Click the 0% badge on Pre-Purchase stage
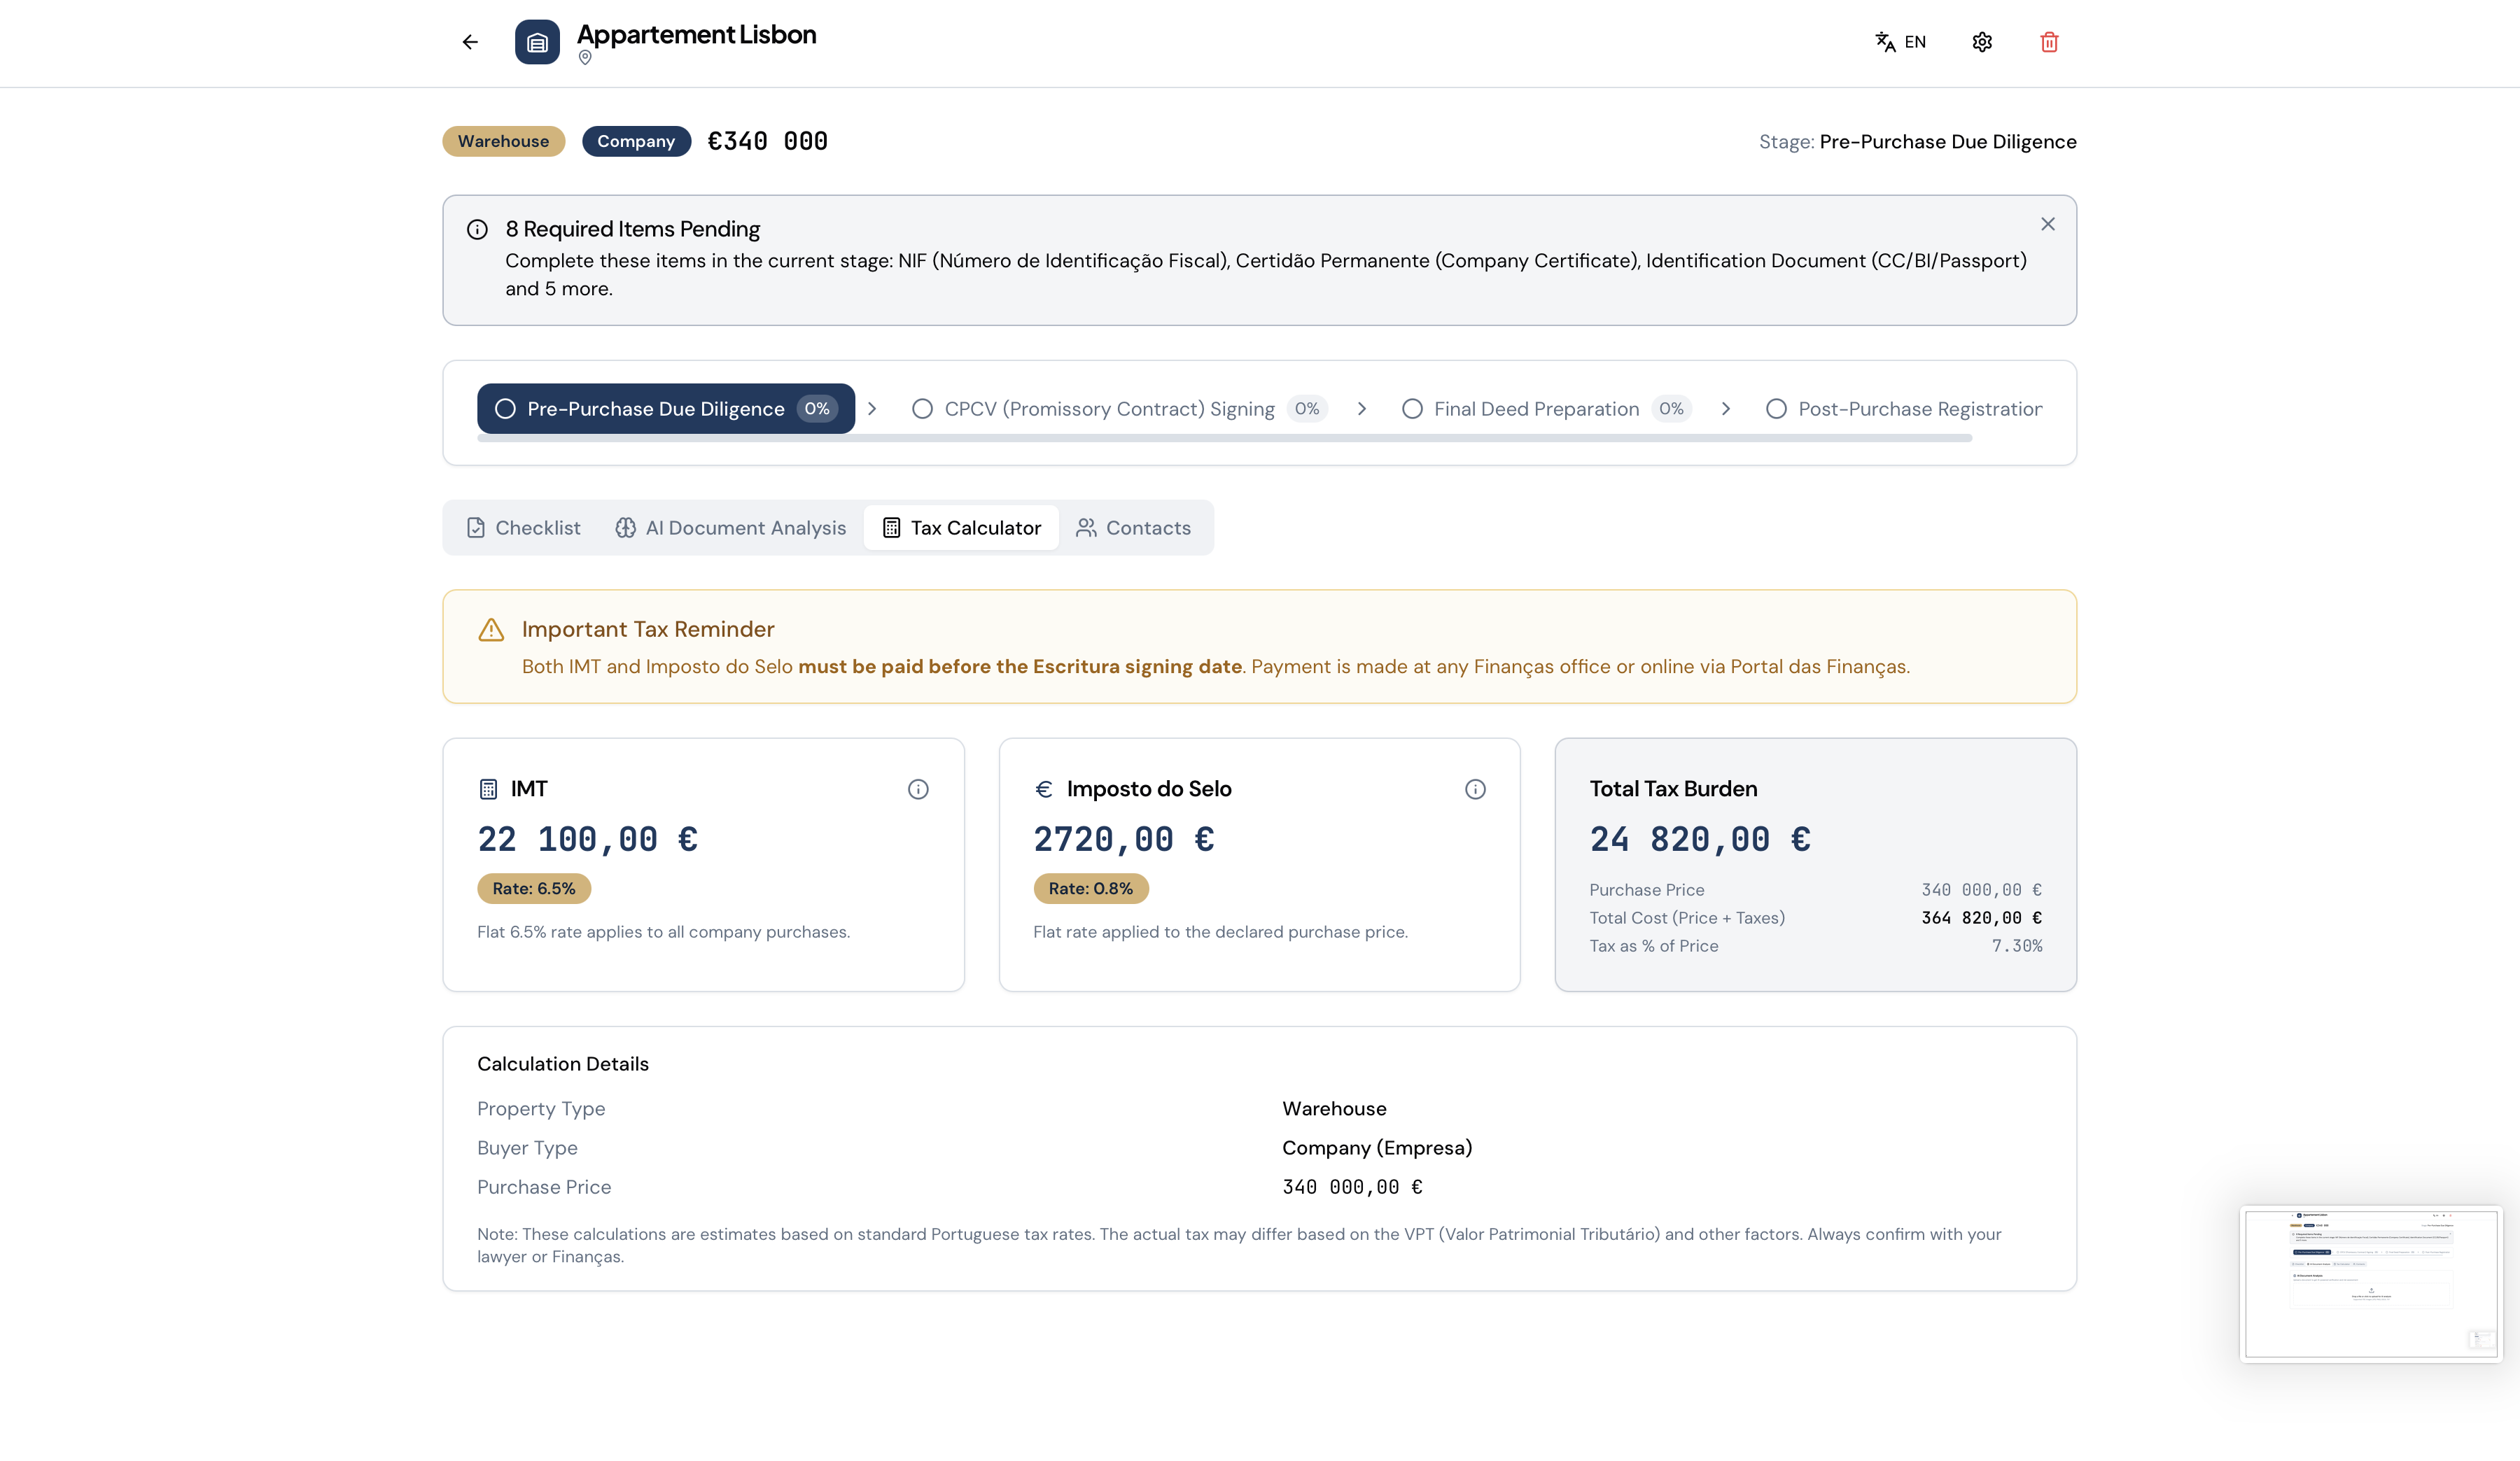This screenshot has width=2520, height=1461. 817,409
